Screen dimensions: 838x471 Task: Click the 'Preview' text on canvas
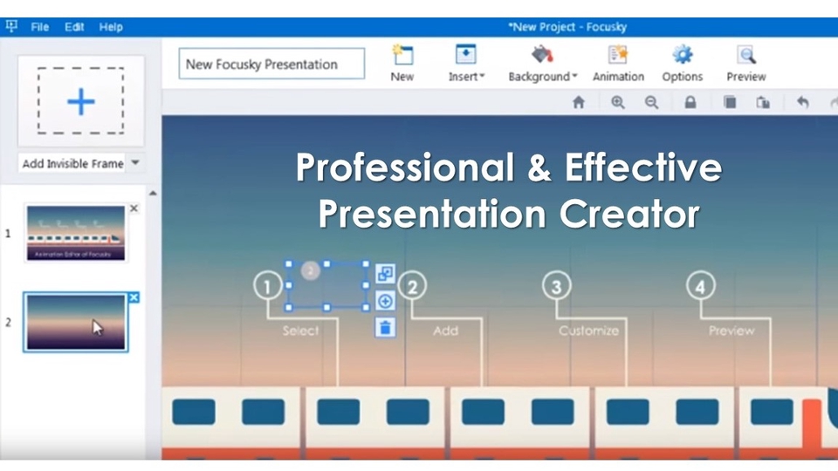[732, 331]
